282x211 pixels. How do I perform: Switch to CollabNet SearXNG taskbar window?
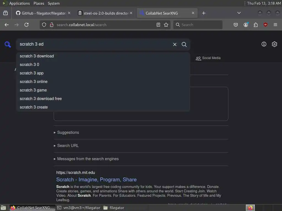(32, 208)
